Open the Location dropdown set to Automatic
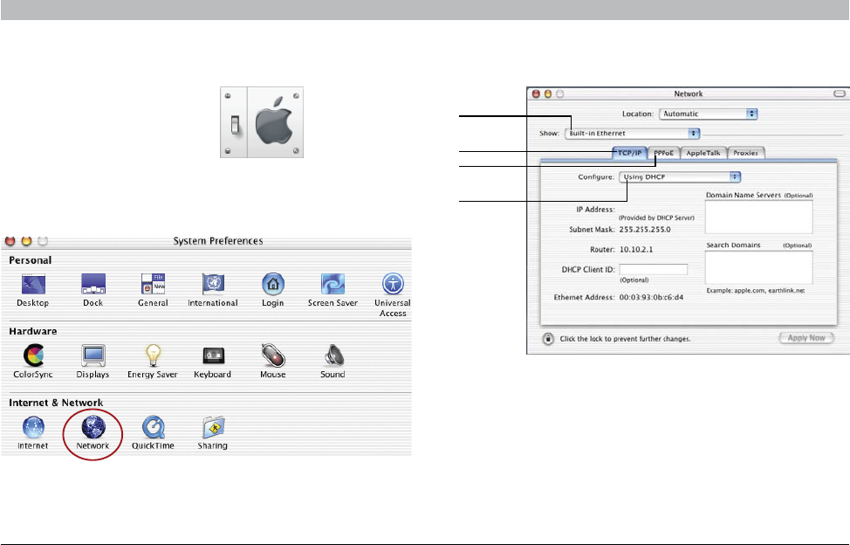The width and height of the screenshot is (850, 545). (708, 114)
